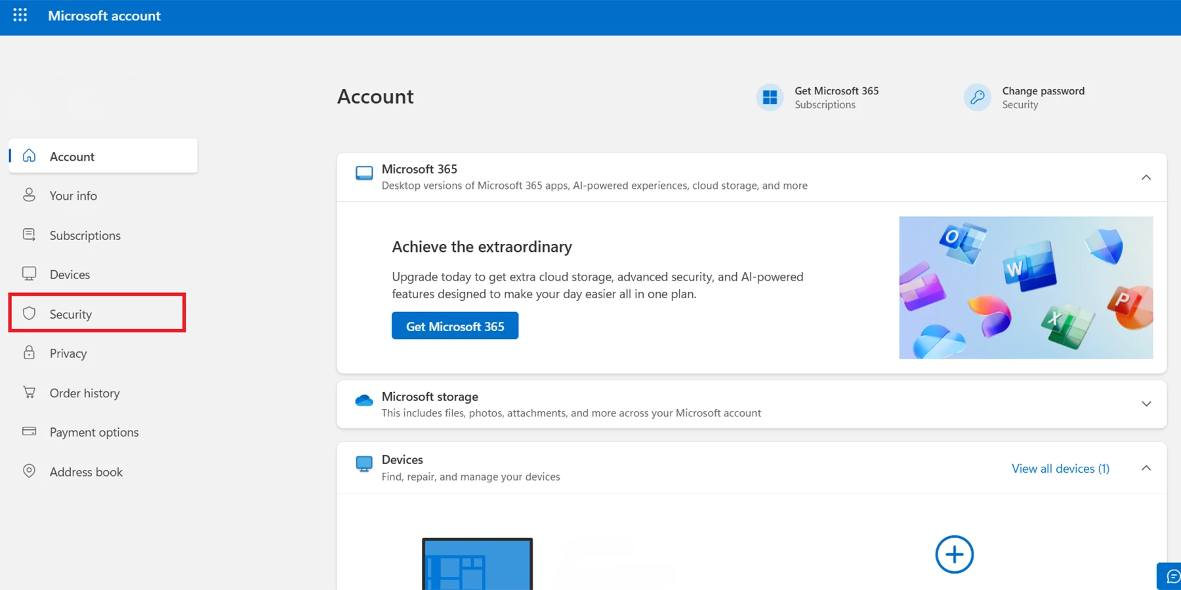The image size is (1181, 590).
Task: Click the Get Microsoft 365 blue button
Action: pyautogui.click(x=455, y=326)
